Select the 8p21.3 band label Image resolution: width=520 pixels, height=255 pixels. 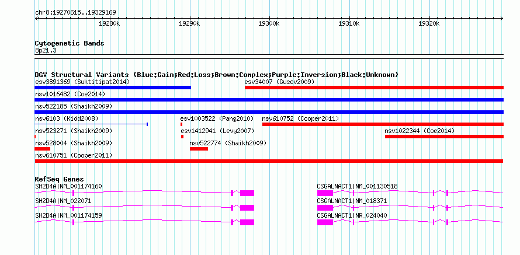point(46,50)
